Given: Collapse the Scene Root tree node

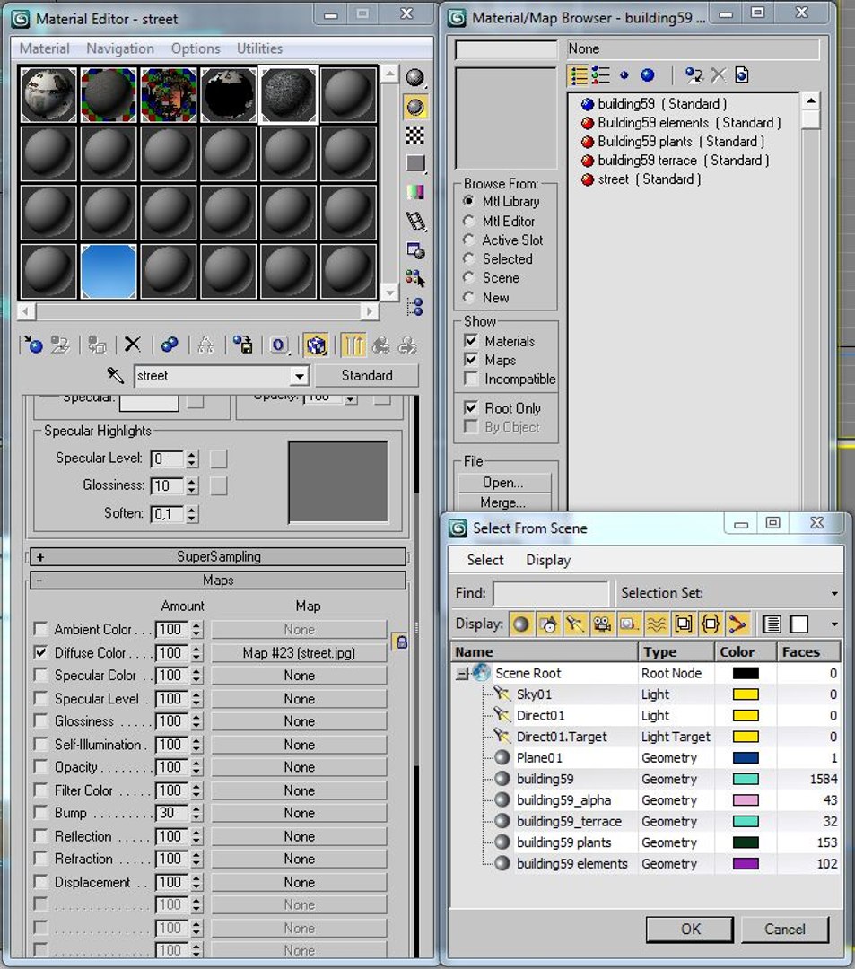Looking at the screenshot, I should tap(461, 674).
